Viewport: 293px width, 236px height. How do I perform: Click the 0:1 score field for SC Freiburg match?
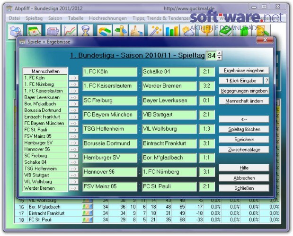207,101
